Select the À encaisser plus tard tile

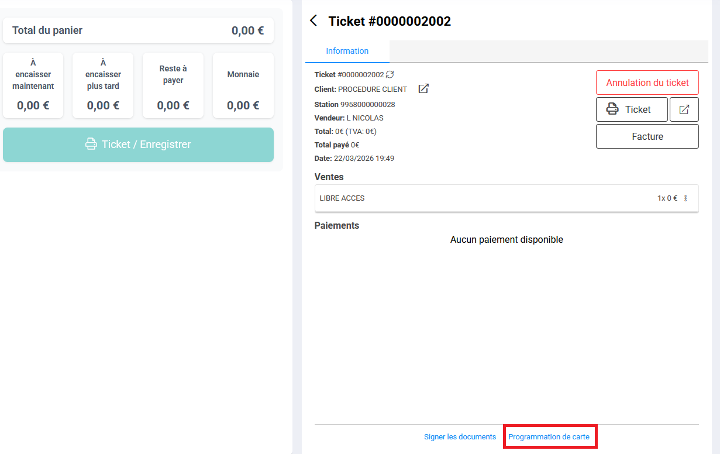coord(103,85)
